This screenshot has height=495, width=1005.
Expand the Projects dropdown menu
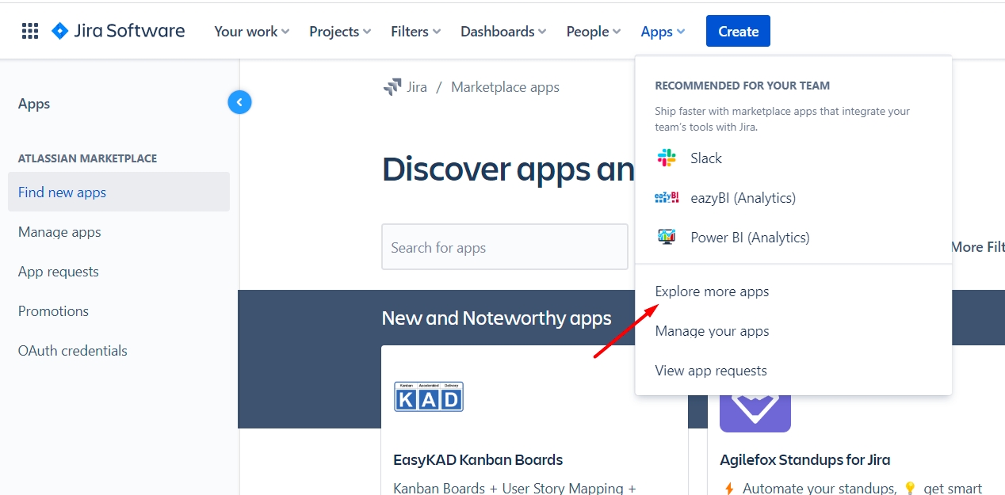click(339, 32)
